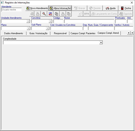
Task: Click the Atd. input field
Action: point(130,21)
